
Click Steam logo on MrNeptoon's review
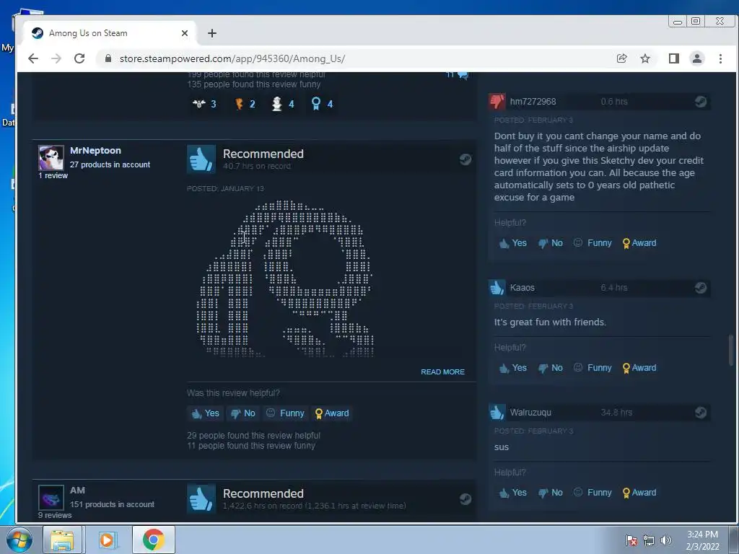pyautogui.click(x=465, y=159)
